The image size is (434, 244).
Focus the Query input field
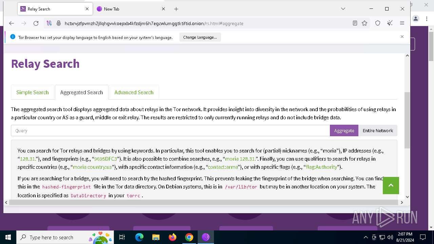(x=170, y=130)
